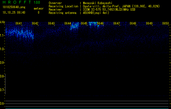Image resolution: width=171 pixels, height=109 pixels.
Task: Click the Ovserver label
Action: [x=55, y=3]
